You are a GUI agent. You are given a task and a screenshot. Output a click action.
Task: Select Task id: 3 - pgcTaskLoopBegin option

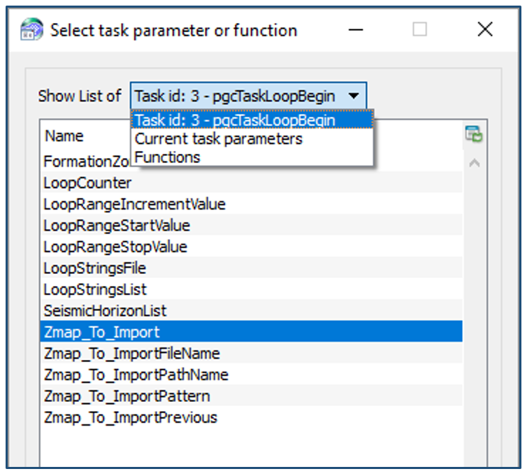[x=235, y=120]
